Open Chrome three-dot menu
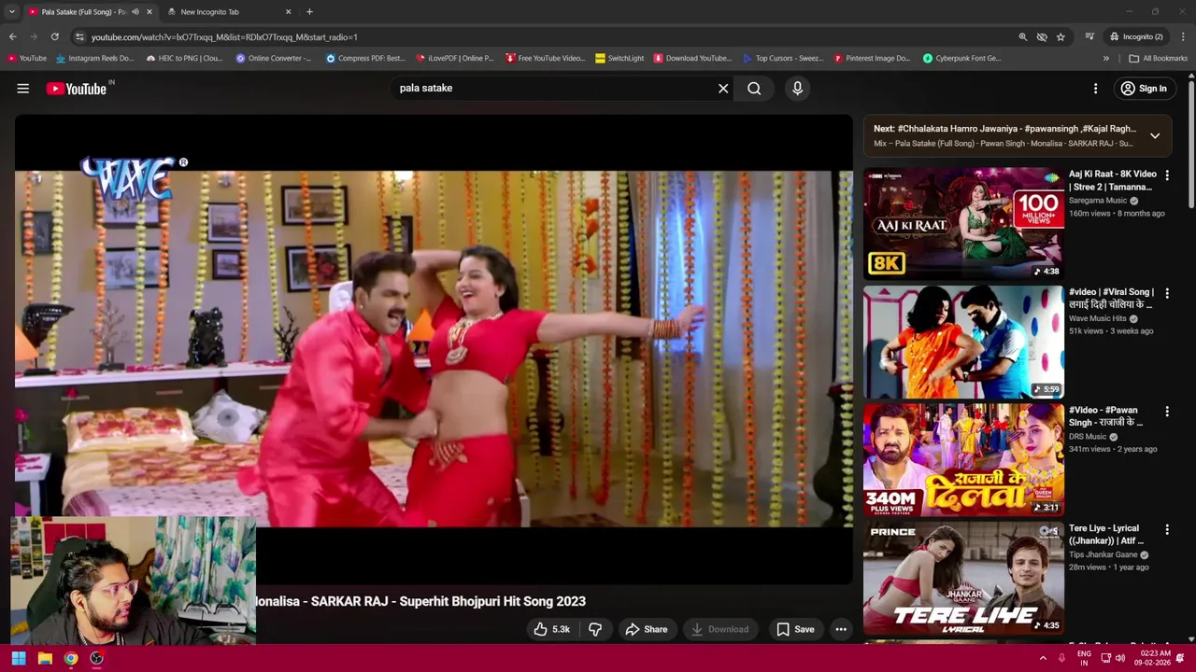1196x672 pixels. (x=1184, y=37)
